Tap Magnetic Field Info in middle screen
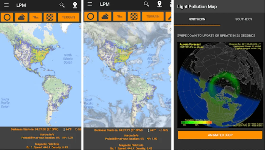The height and width of the screenshot is (150, 266). click(x=131, y=145)
